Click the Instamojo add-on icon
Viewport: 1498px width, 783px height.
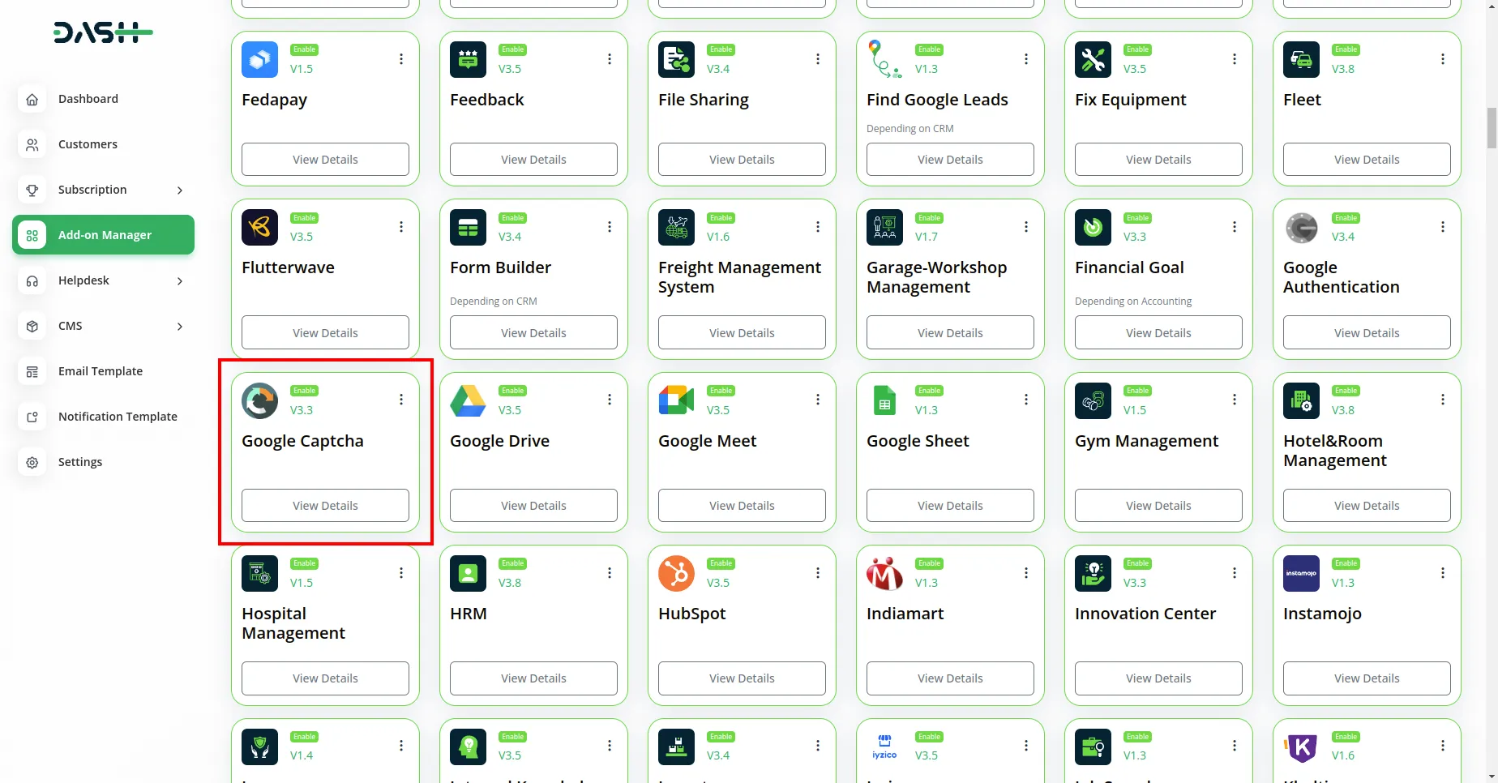[x=1301, y=573]
